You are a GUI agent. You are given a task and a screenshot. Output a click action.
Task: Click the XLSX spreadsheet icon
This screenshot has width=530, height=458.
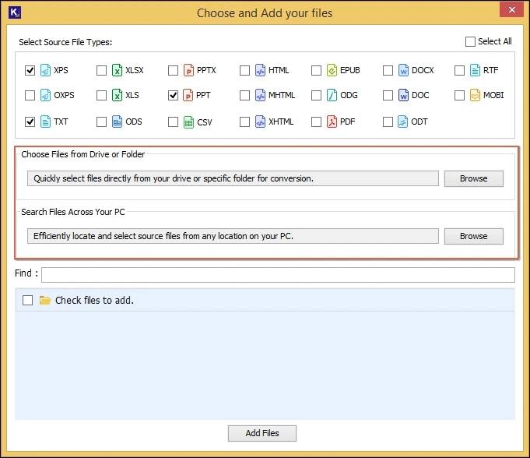pyautogui.click(x=117, y=70)
